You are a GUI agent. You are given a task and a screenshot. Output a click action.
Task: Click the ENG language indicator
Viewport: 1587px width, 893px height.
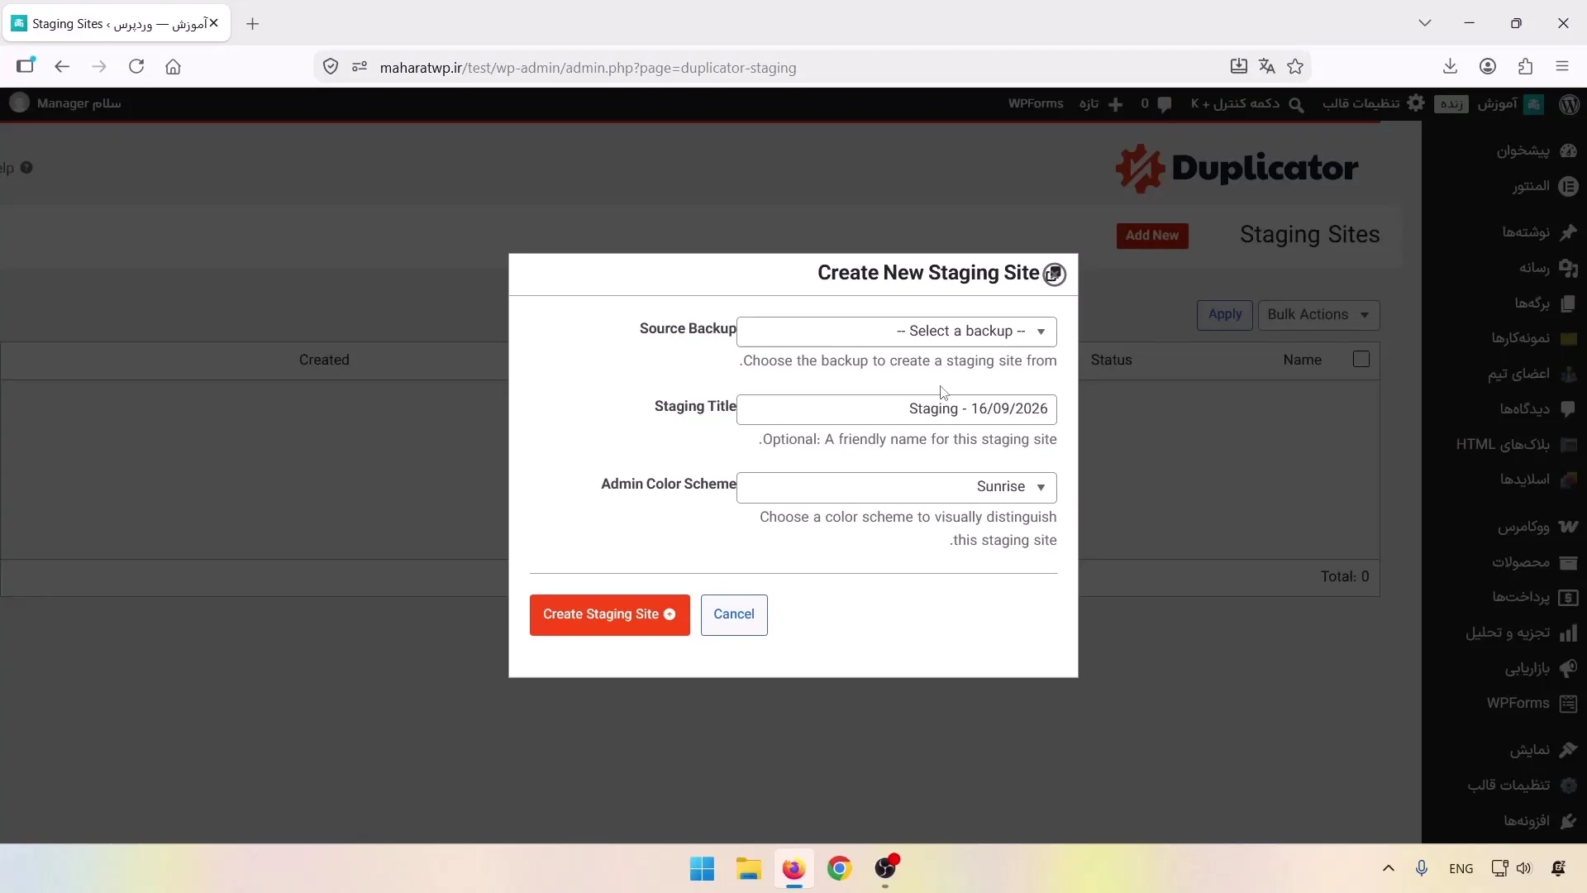tap(1461, 869)
